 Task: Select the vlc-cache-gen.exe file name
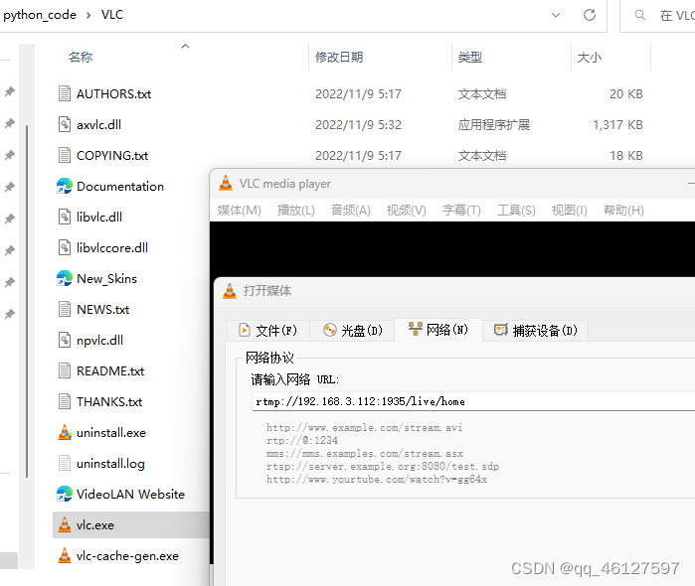[x=127, y=555]
